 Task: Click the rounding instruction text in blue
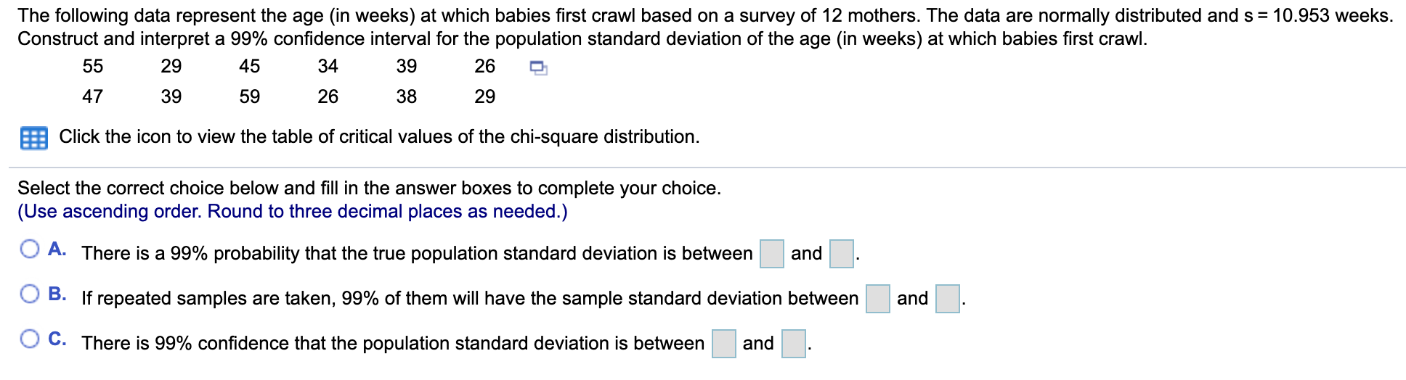293,211
